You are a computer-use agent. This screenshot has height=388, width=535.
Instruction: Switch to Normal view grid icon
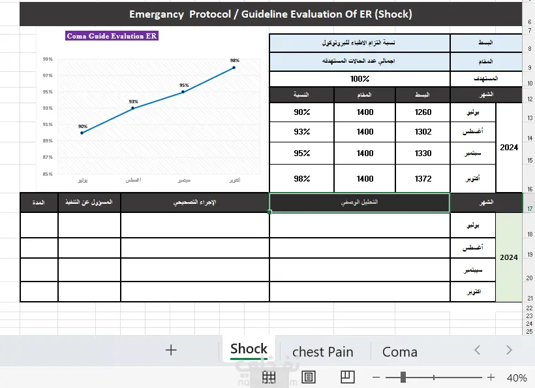(269, 378)
